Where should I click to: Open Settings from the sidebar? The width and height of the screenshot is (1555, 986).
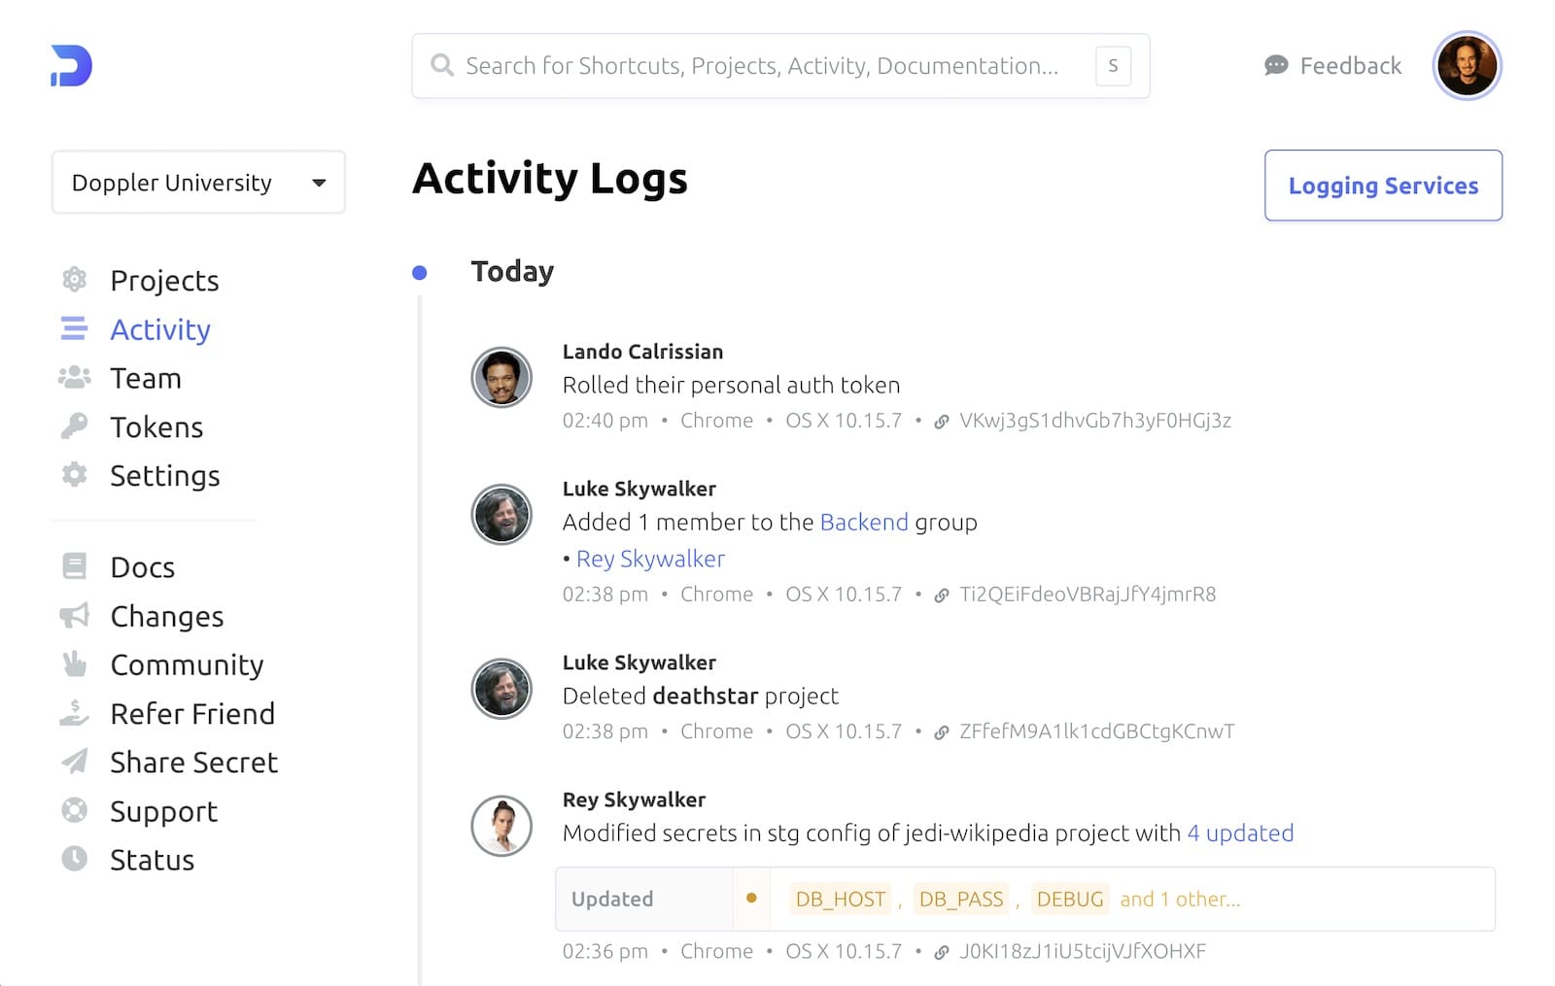pos(165,475)
